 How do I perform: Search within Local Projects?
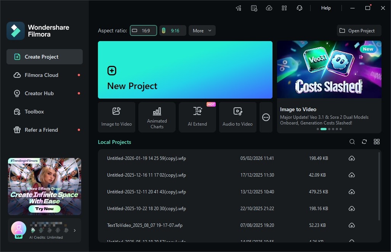[x=352, y=141]
